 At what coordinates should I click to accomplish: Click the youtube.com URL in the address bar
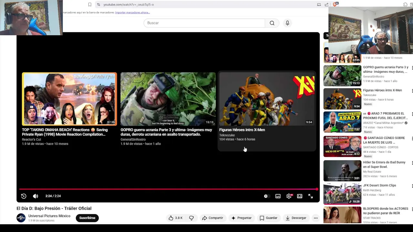point(128,5)
